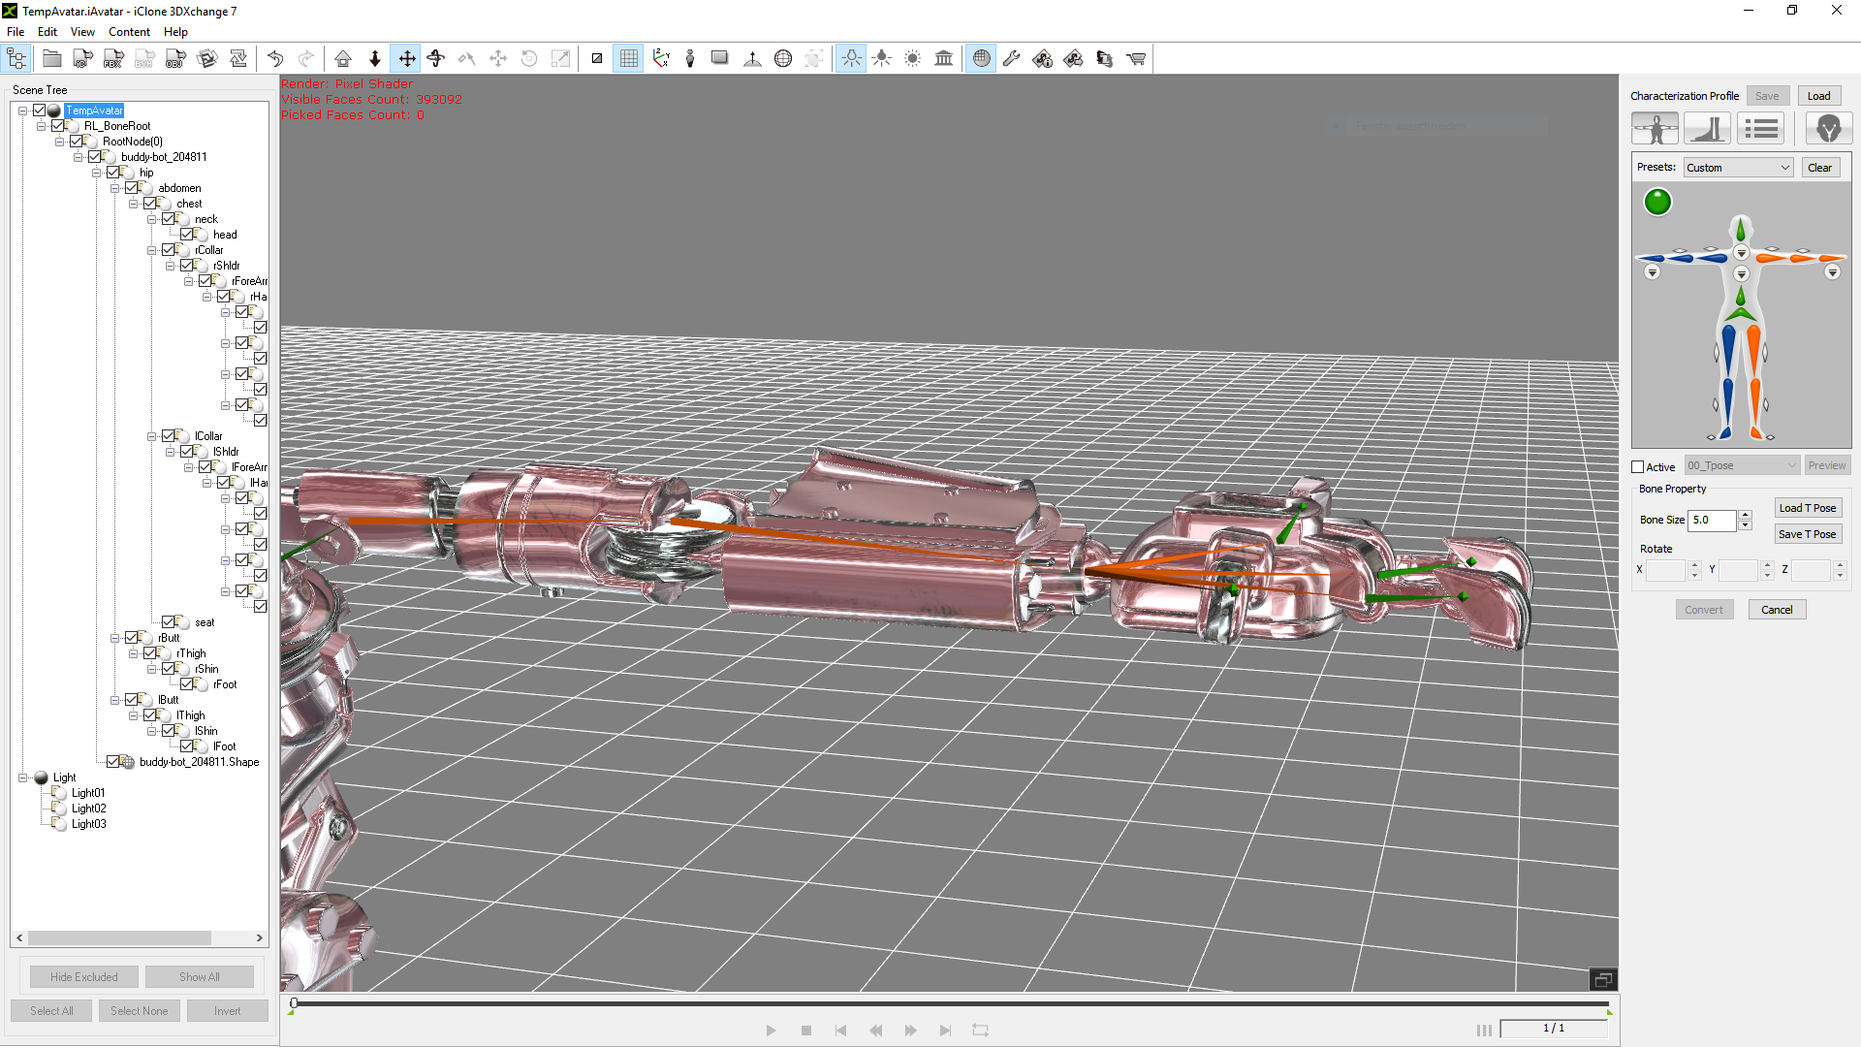Select the Align to Ground down-arrow tool

pos(375,59)
